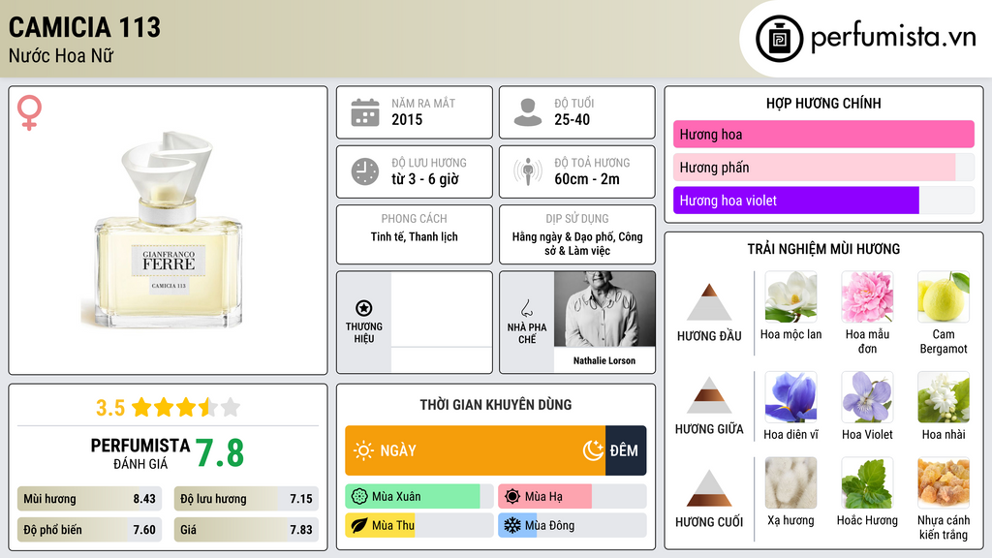The width and height of the screenshot is (992, 558).
Task: Click the moon icon beside Đêm
Action: (x=593, y=450)
